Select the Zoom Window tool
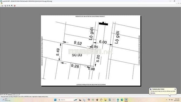The image size is (181, 102). pos(10,6)
